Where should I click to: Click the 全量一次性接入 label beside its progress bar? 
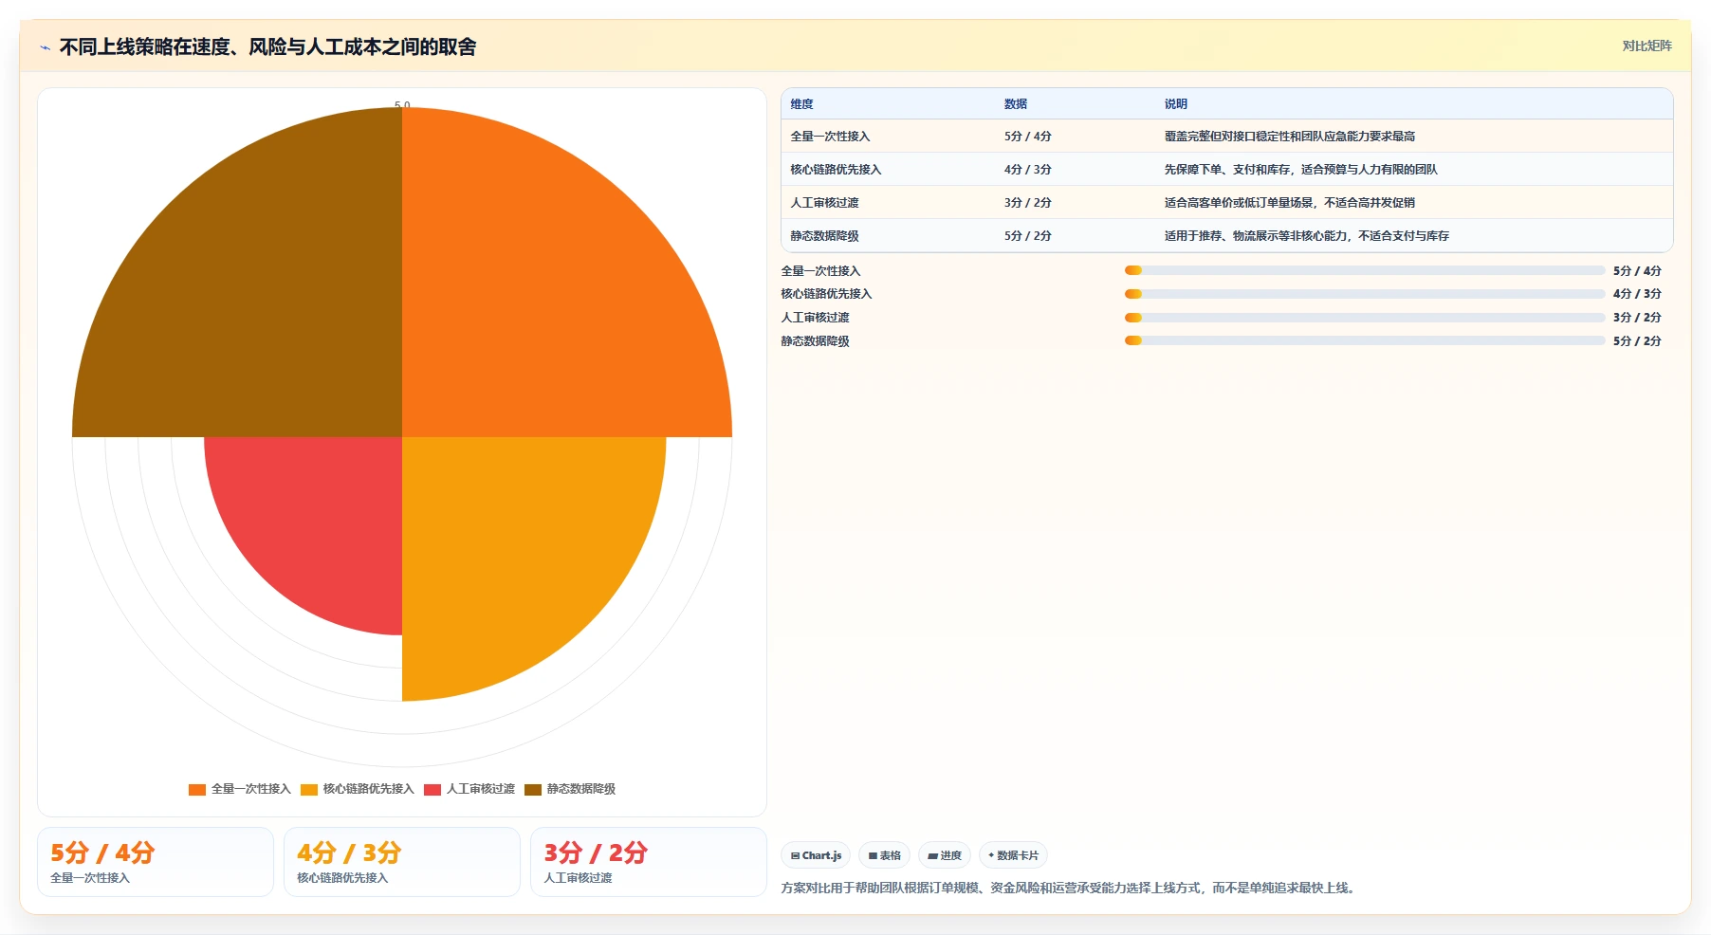820,271
